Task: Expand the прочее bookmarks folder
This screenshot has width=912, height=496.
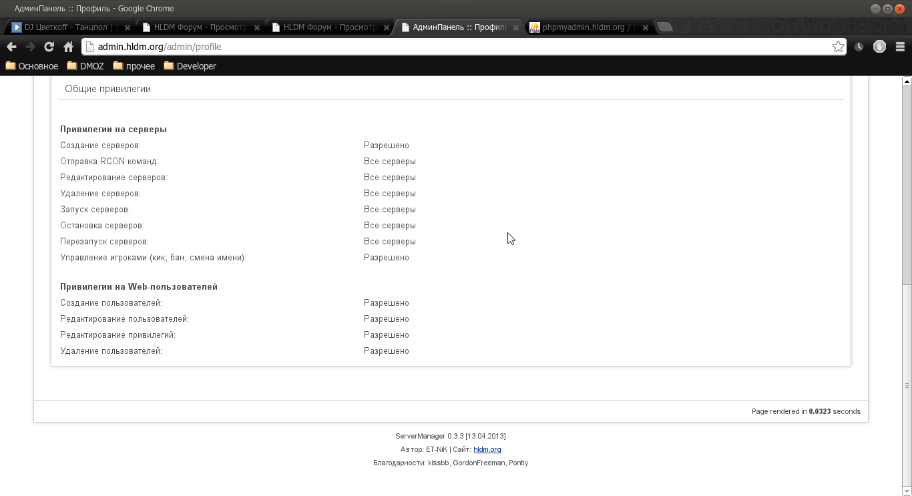Action: 134,66
